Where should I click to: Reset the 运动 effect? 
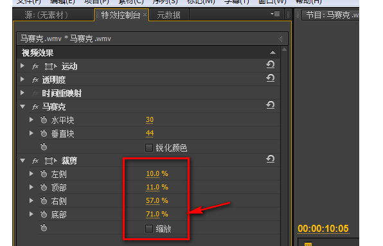[x=271, y=65]
